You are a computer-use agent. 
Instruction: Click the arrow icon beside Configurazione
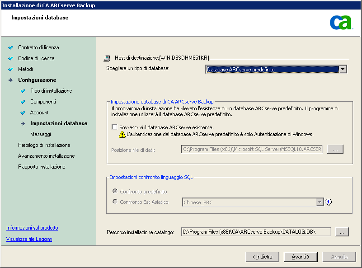coord(11,80)
